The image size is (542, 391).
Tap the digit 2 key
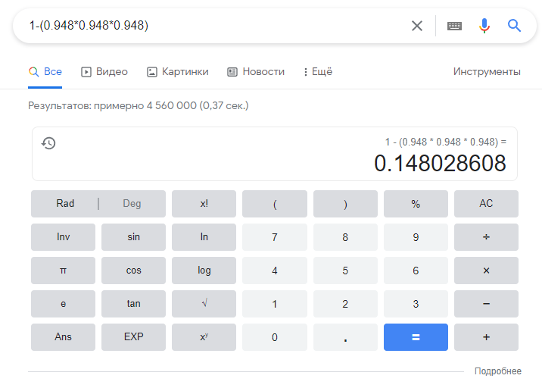pos(345,304)
